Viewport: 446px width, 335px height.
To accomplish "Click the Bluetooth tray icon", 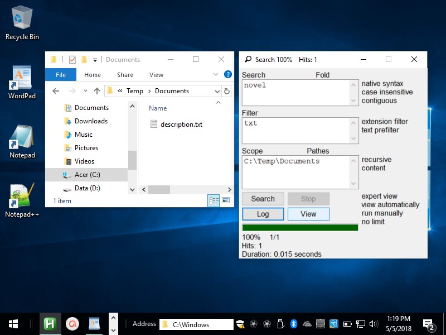I will 294,324.
